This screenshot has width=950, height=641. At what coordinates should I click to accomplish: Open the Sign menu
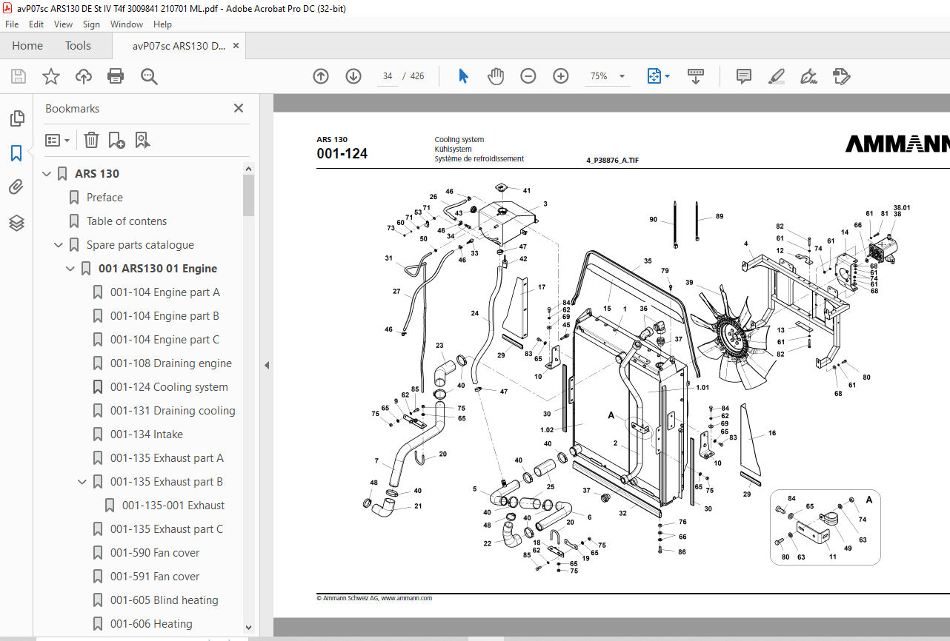pos(91,24)
